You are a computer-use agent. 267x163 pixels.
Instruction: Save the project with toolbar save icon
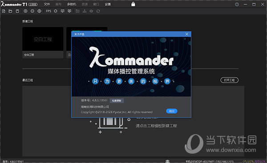17,11
